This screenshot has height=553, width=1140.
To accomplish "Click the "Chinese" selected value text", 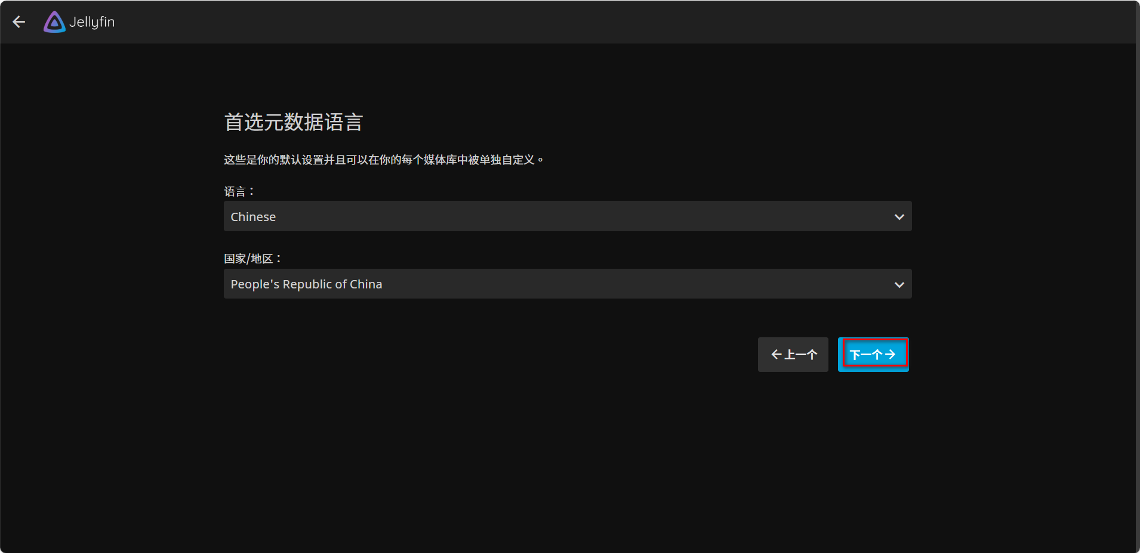I will 253,217.
